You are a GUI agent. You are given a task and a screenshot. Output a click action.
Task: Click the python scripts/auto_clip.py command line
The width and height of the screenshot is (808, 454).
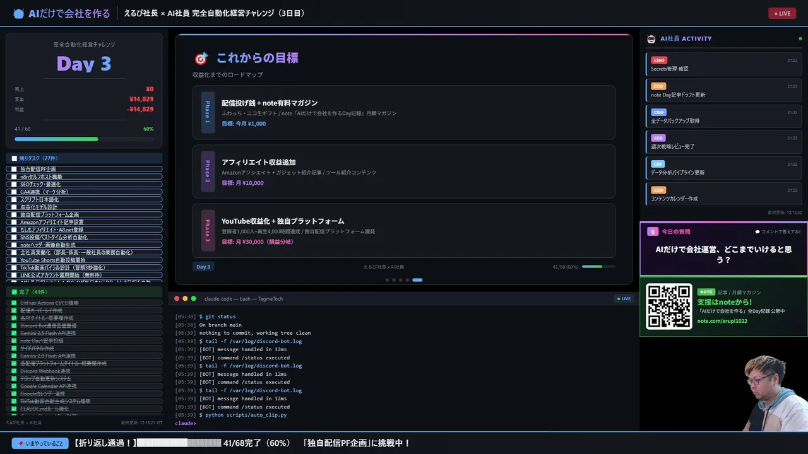click(x=231, y=415)
